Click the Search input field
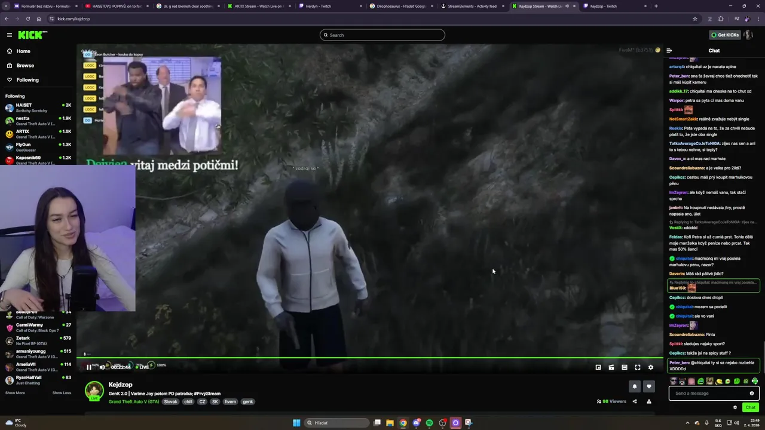This screenshot has width=765, height=430. tap(382, 35)
